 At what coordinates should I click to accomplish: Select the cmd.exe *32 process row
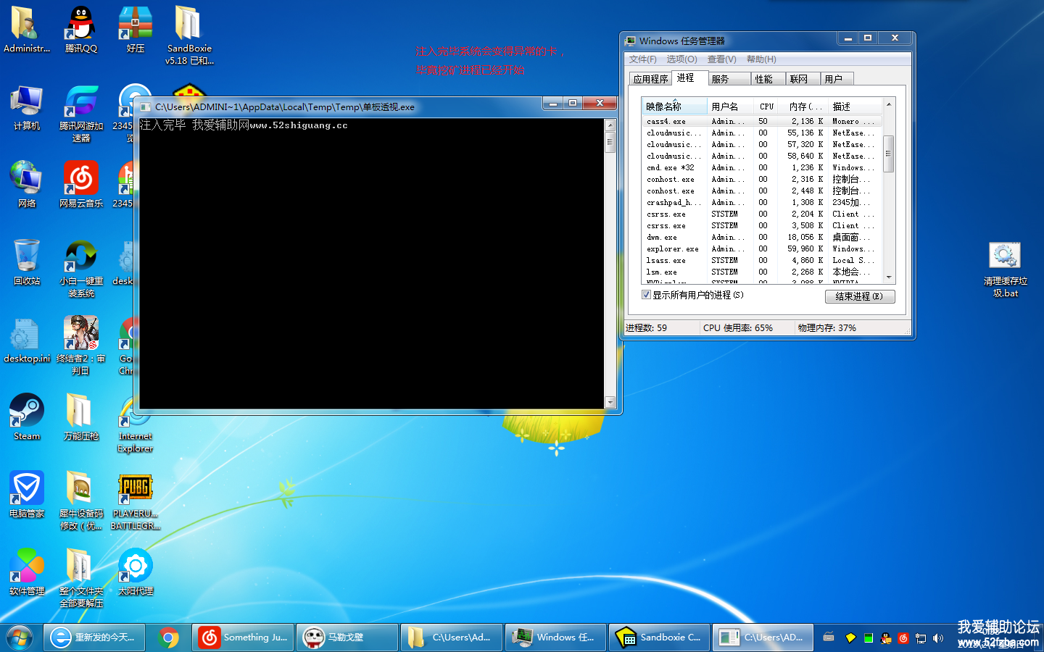coord(762,167)
